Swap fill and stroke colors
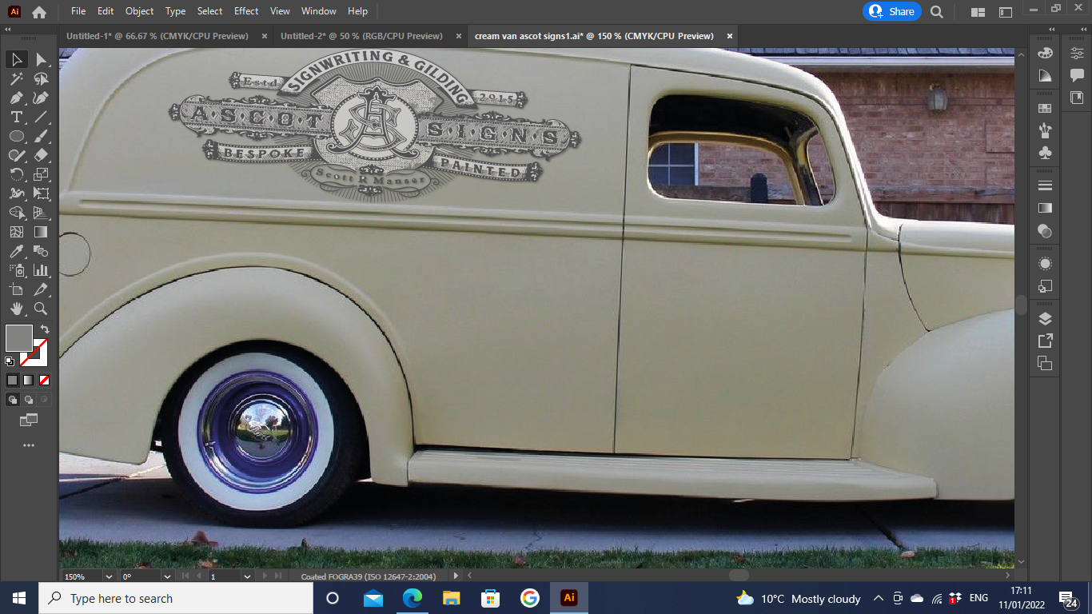1092x614 pixels. (x=46, y=329)
